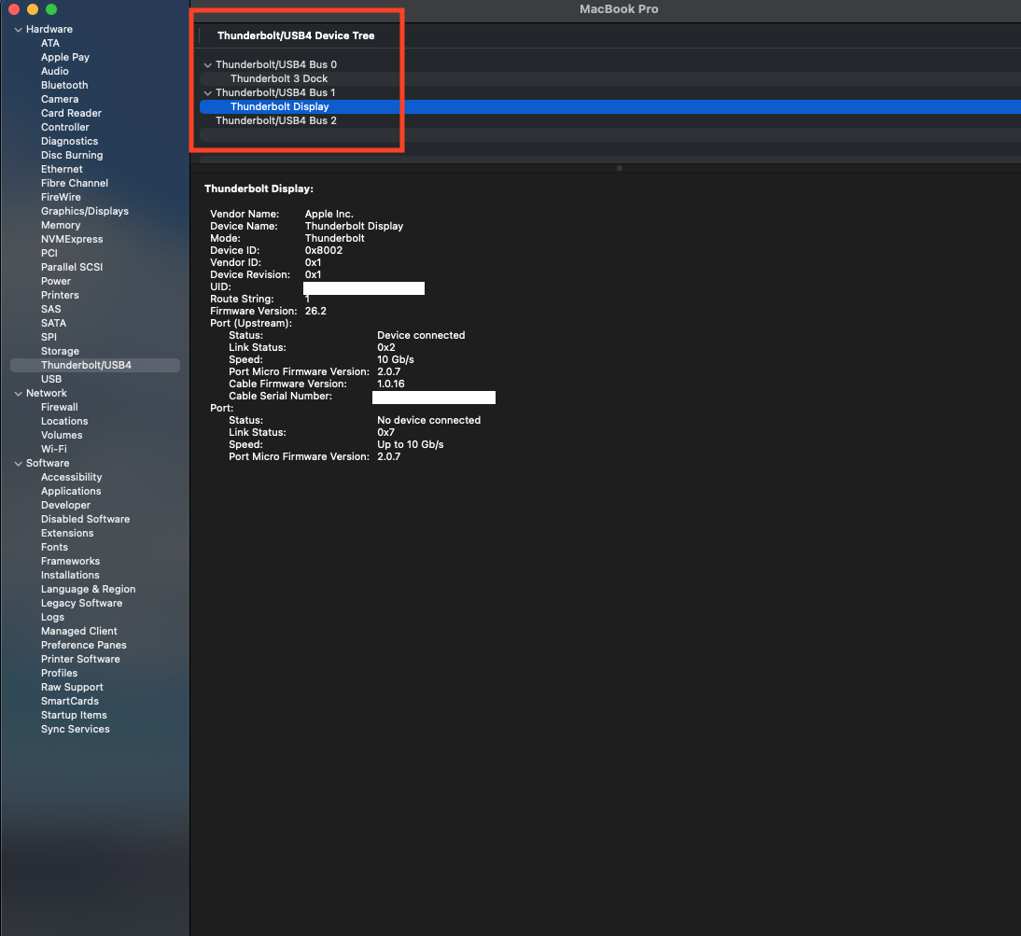Open Accessibility under Software

(x=72, y=477)
